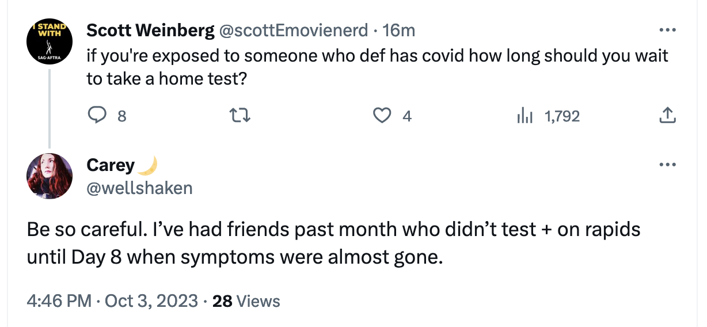
Task: Click the 1,792 view count number
Action: click(x=562, y=116)
